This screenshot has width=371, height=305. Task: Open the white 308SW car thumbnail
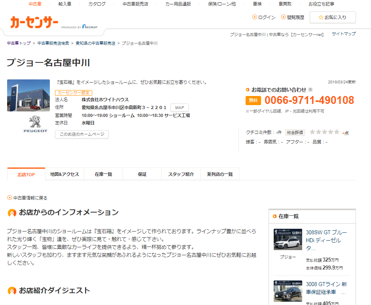[288, 239]
